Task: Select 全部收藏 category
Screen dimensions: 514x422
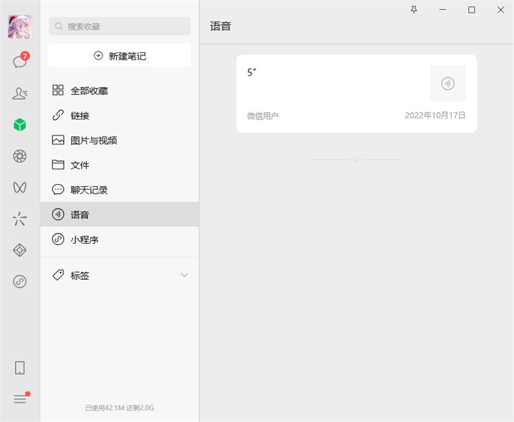Action: [x=89, y=91]
